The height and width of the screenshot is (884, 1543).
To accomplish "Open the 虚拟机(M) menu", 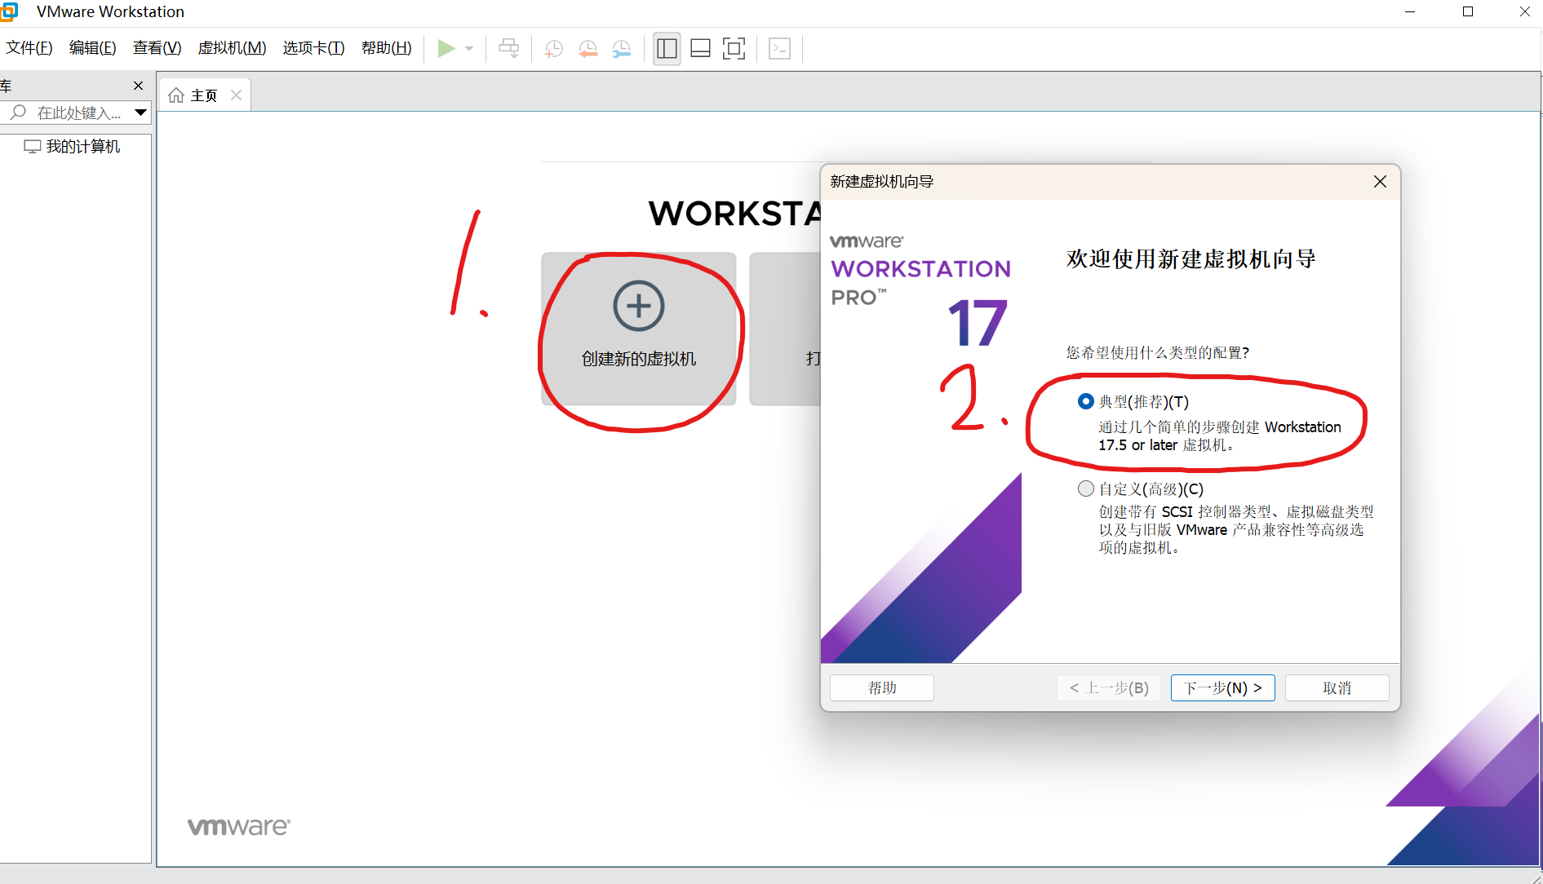I will 232,48.
